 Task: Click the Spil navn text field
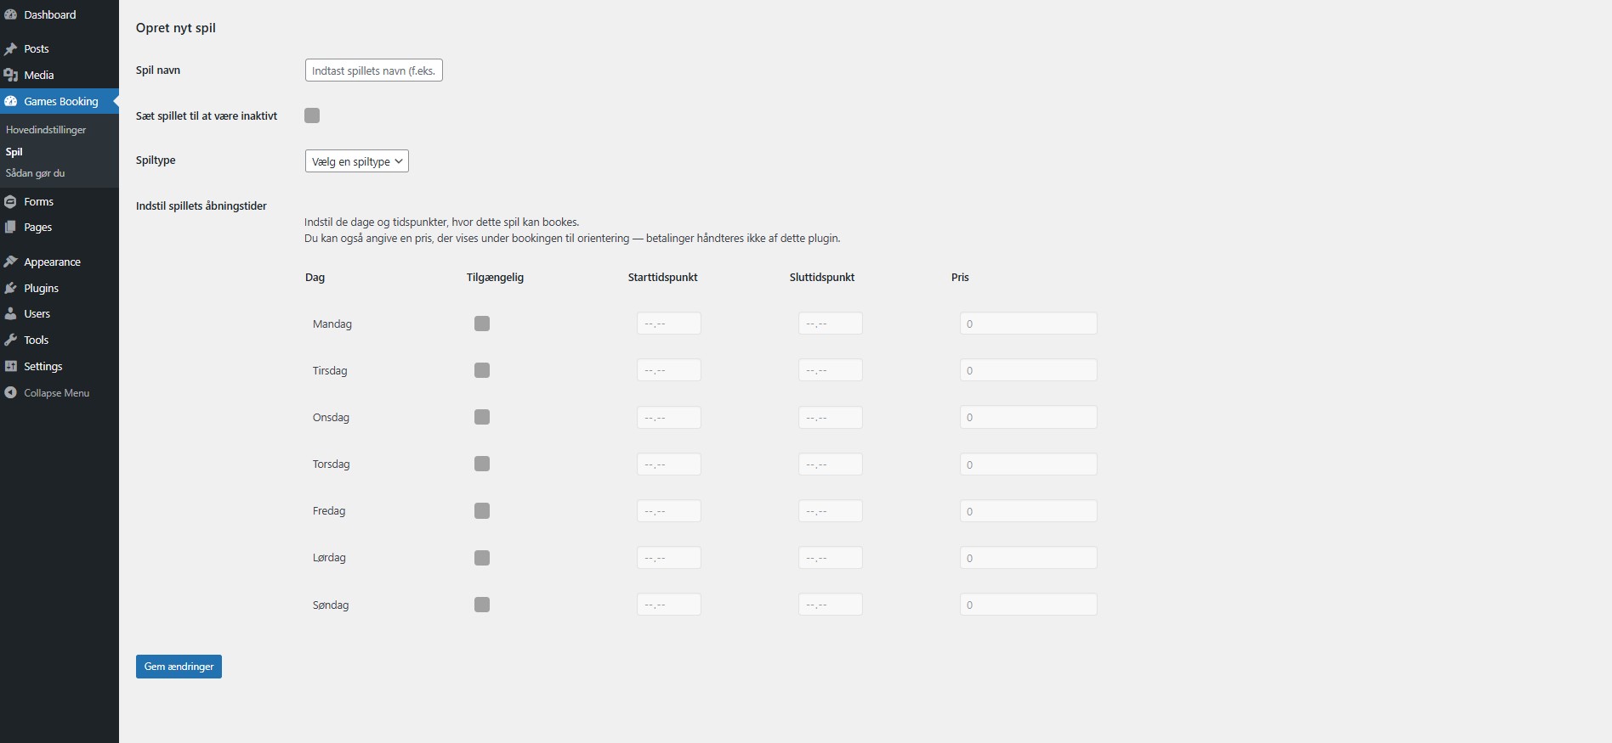click(373, 70)
